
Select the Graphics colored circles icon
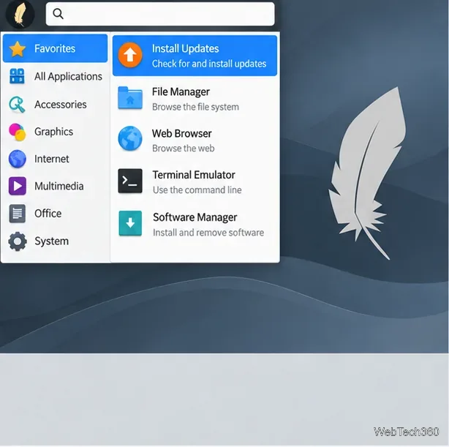(x=17, y=132)
